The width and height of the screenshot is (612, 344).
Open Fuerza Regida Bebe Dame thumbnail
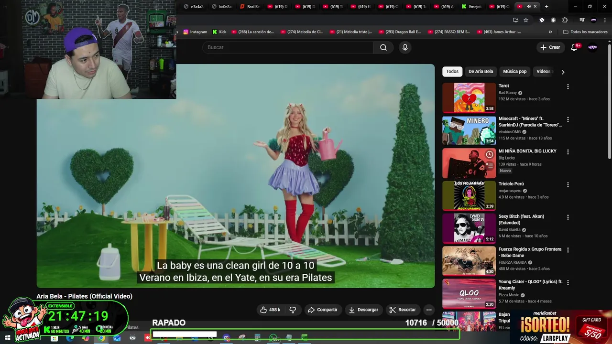[x=469, y=260]
